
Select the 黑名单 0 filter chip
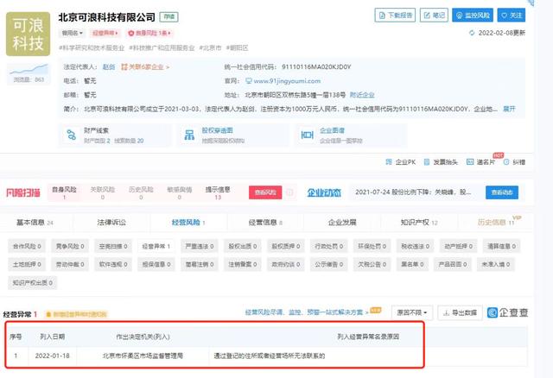coord(412,264)
